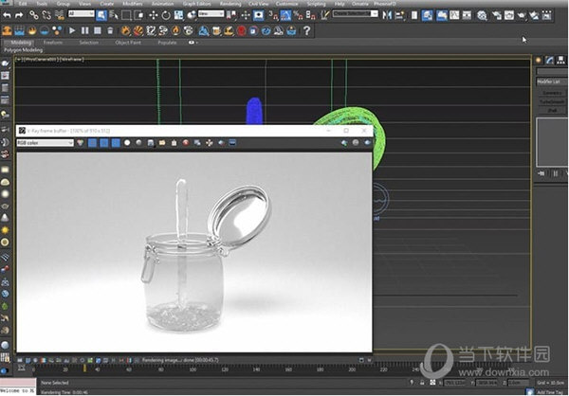Toggle Spinner Snap in the main toolbar
The height and width of the screenshot is (396, 569).
[311, 15]
